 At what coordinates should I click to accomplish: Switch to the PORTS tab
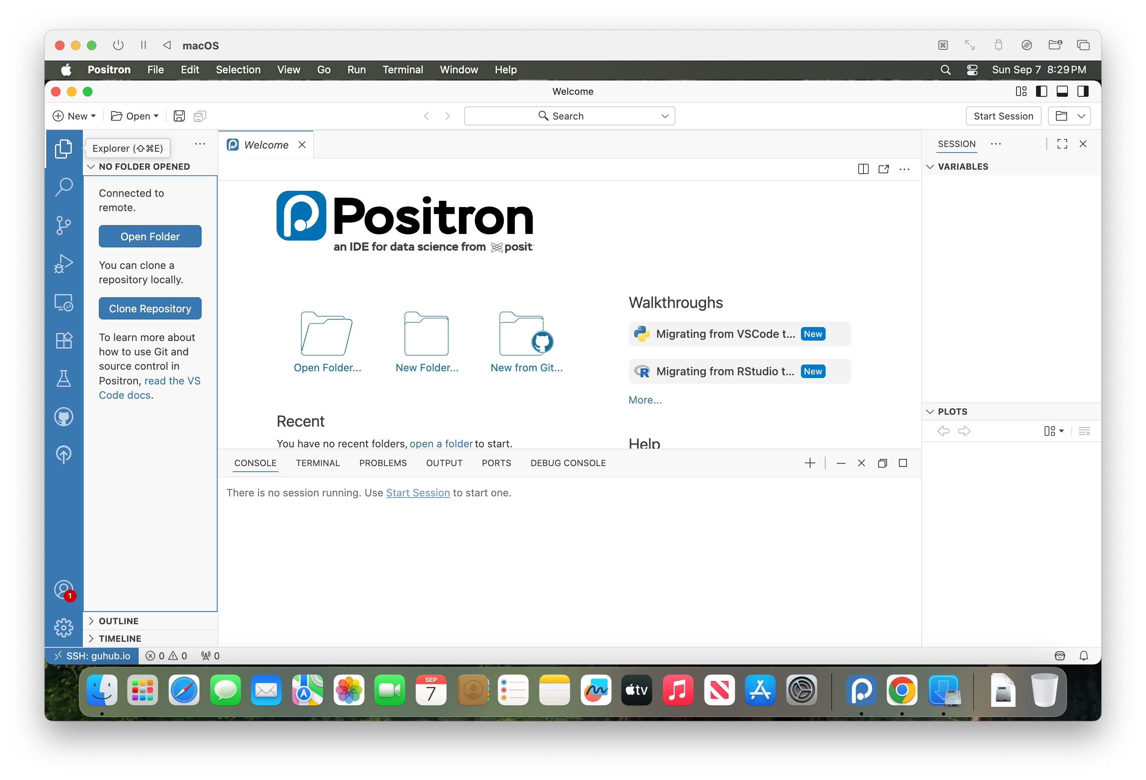click(496, 463)
